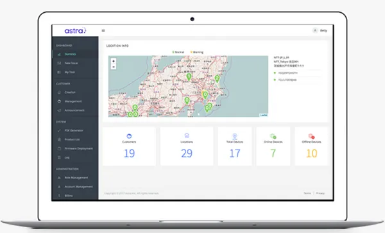The height and width of the screenshot is (233, 385).
Task: Open the Announcement page
Action: pos(75,110)
